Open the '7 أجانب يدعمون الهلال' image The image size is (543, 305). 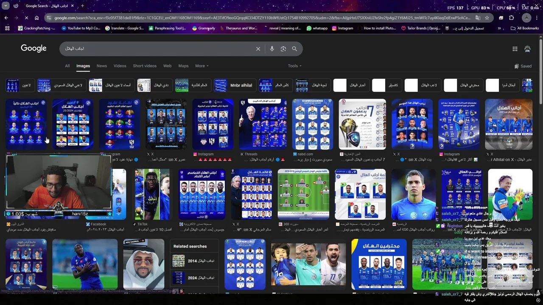click(x=362, y=124)
